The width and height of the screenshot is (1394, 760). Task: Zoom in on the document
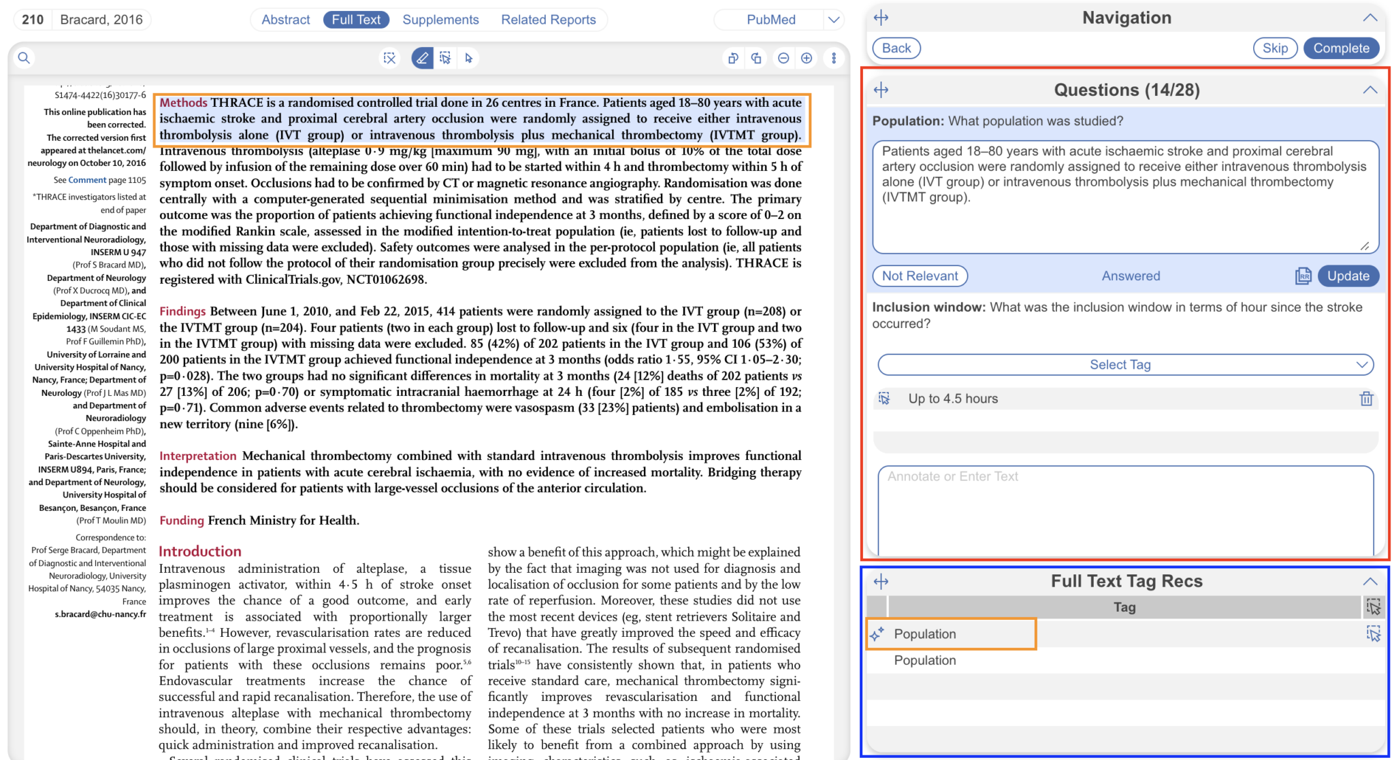coord(807,58)
